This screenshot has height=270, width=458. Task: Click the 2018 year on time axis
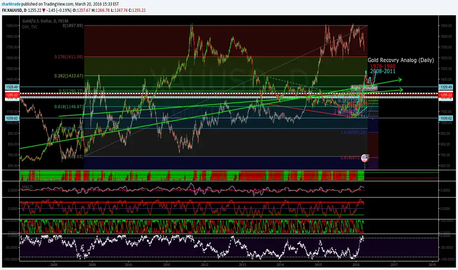tap(432, 265)
